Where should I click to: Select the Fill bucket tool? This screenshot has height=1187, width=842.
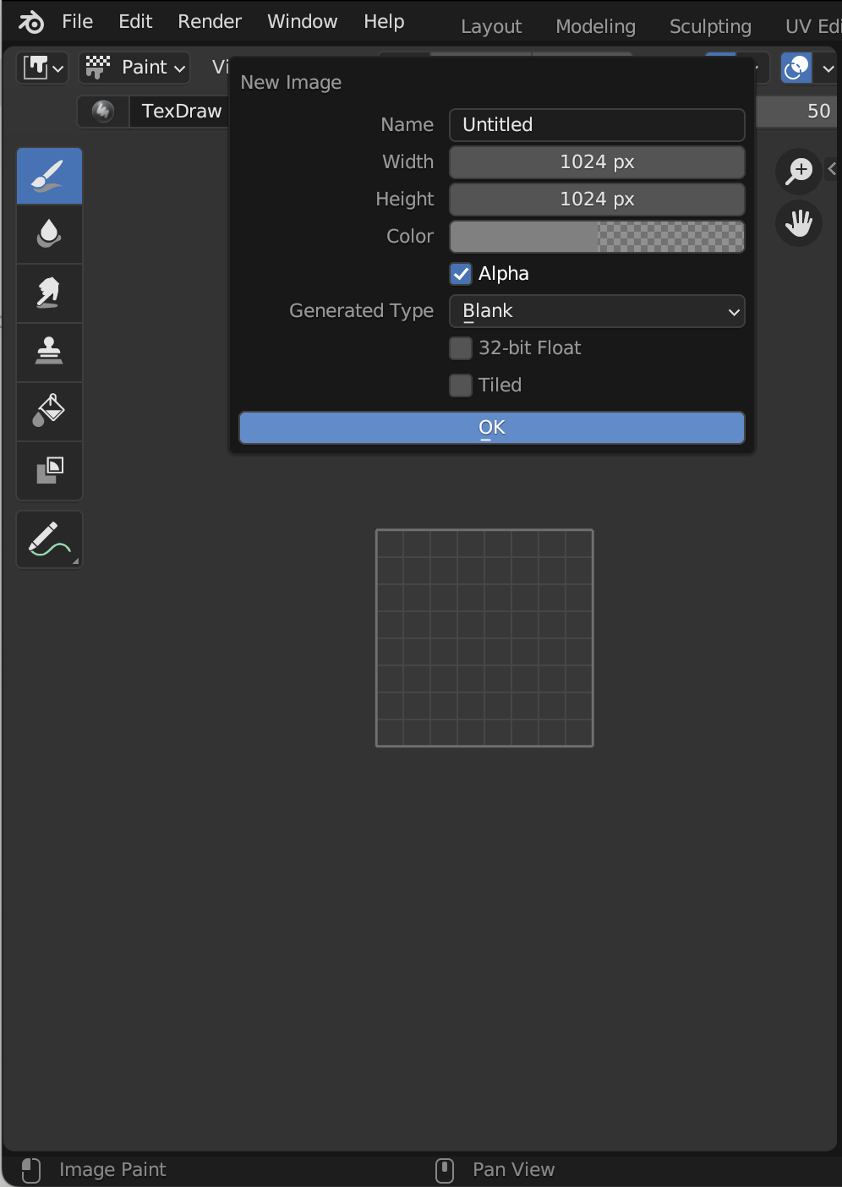click(49, 412)
